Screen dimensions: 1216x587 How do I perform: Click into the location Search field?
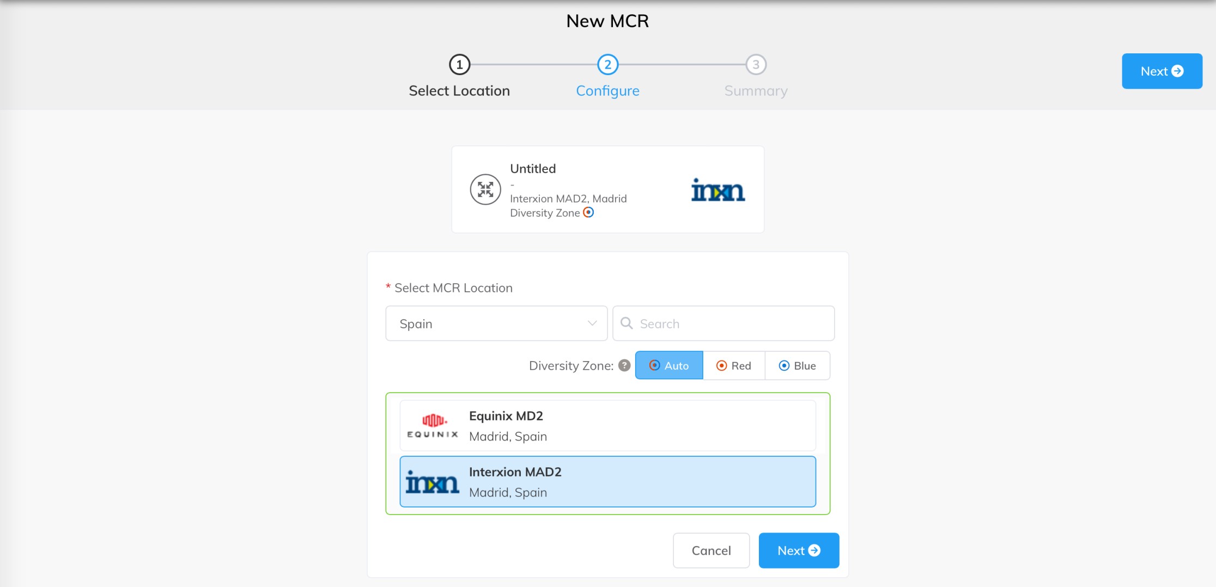pyautogui.click(x=723, y=323)
